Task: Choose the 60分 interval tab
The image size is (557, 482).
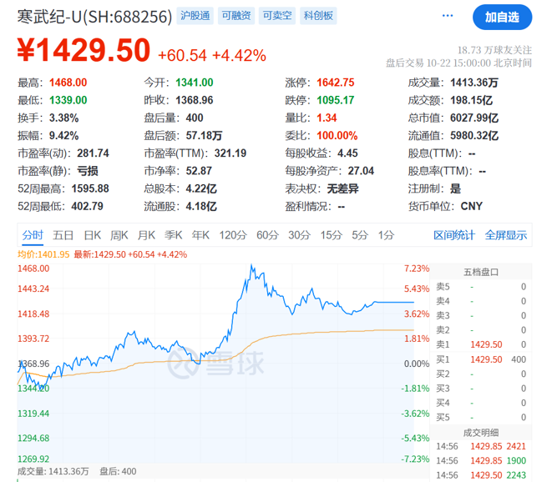Action: pos(267,235)
